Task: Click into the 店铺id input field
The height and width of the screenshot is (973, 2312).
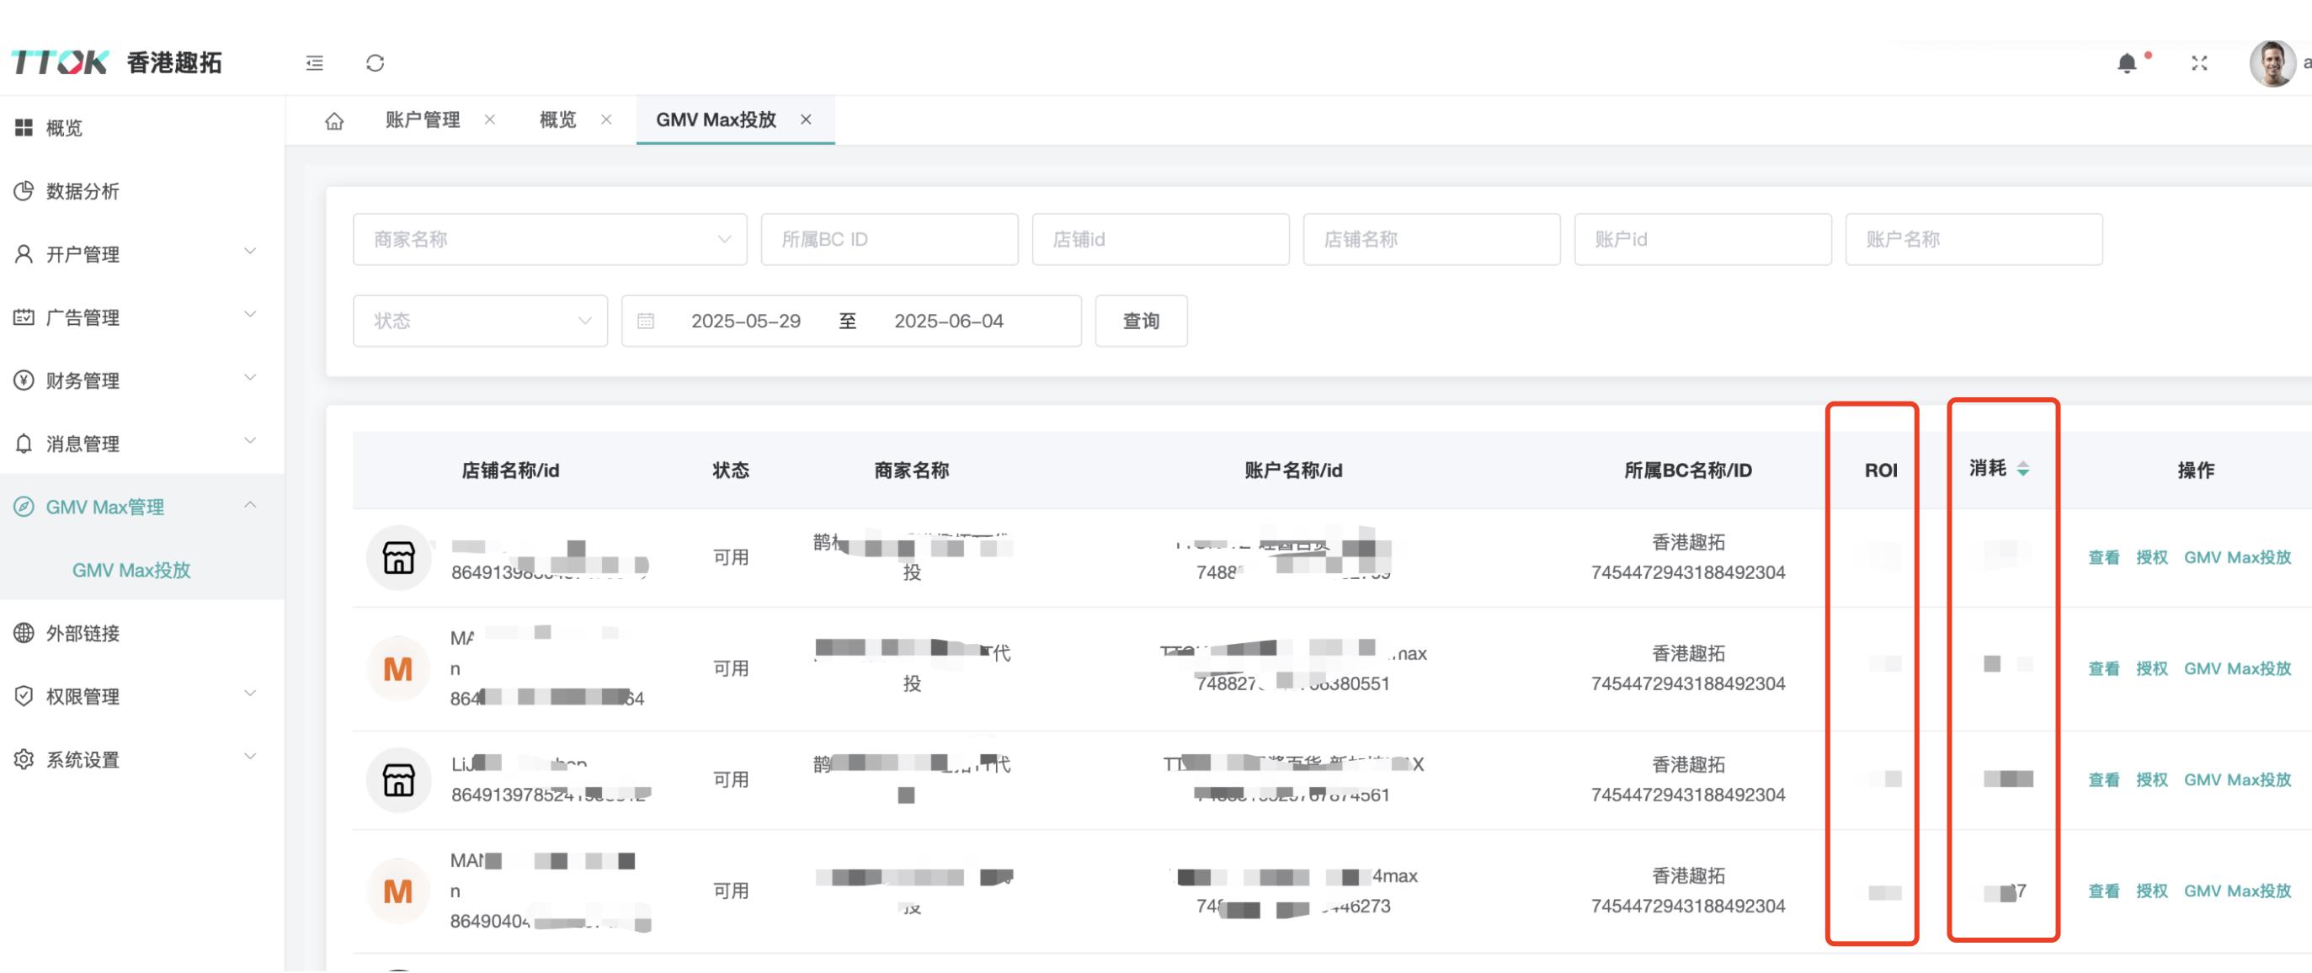Action: (1159, 240)
